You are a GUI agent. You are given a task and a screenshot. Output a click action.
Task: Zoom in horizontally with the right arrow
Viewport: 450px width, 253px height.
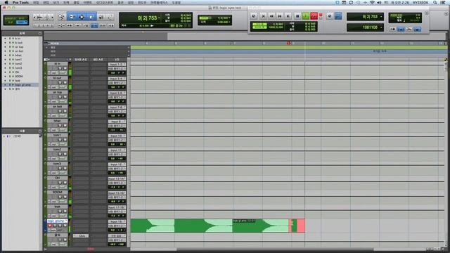tap(51, 17)
